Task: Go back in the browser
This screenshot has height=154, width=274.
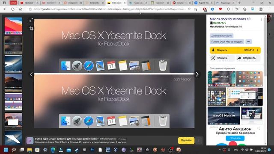Action: point(5,9)
